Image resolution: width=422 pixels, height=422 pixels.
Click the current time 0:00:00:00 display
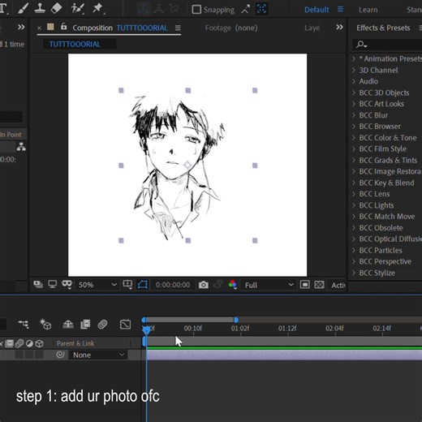click(173, 285)
